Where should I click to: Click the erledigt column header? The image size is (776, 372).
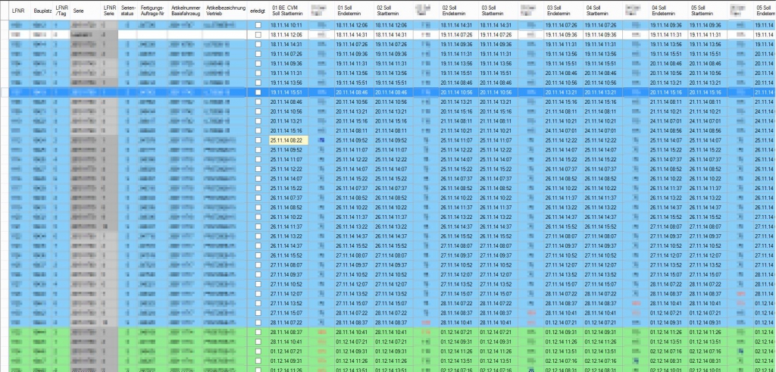click(258, 11)
